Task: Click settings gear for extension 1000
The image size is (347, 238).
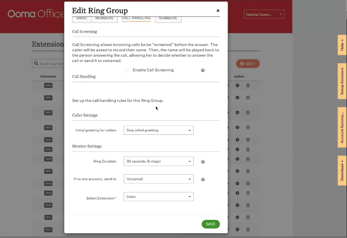Action: tap(237, 86)
